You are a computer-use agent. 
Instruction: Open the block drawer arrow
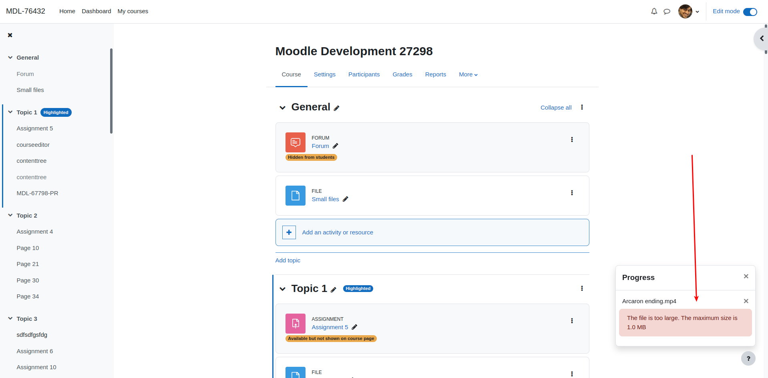pyautogui.click(x=762, y=39)
